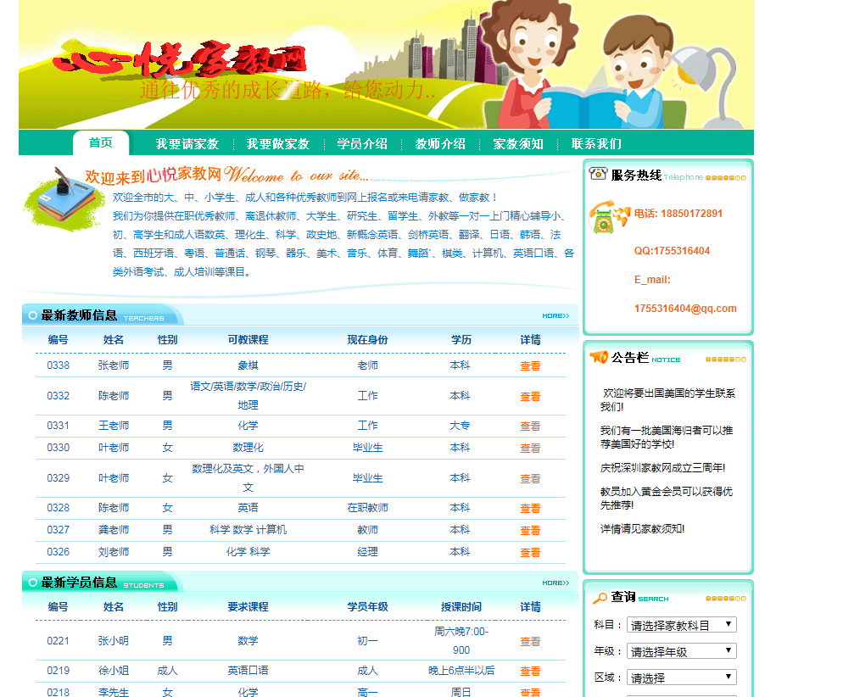Click the telephone icon beside 服务热线
This screenshot has width=843, height=697.
click(x=598, y=174)
